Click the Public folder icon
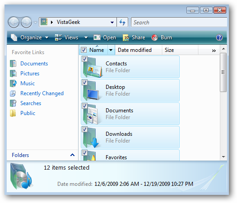This screenshot has width=237, height=203. tap(13, 113)
